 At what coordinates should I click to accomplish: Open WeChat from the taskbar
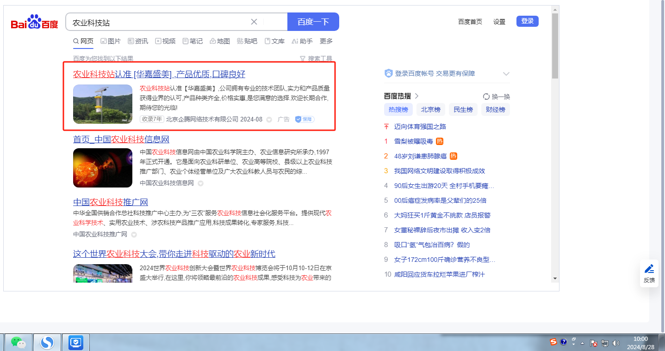[x=18, y=342]
